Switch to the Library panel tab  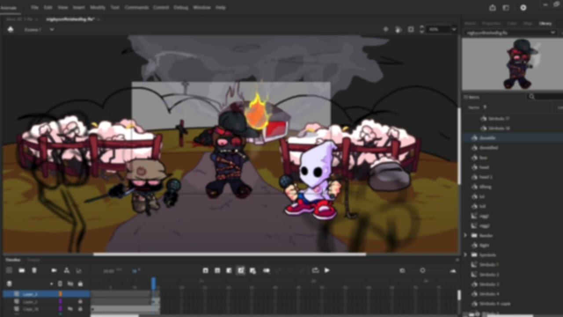tap(545, 23)
